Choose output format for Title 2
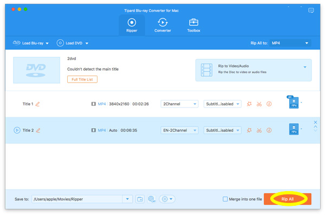Image resolution: width=325 pixels, height=215 pixels. coord(294,129)
